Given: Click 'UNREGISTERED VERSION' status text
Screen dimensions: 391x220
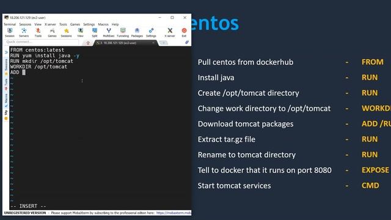Looking at the screenshot, I should click(25, 213).
